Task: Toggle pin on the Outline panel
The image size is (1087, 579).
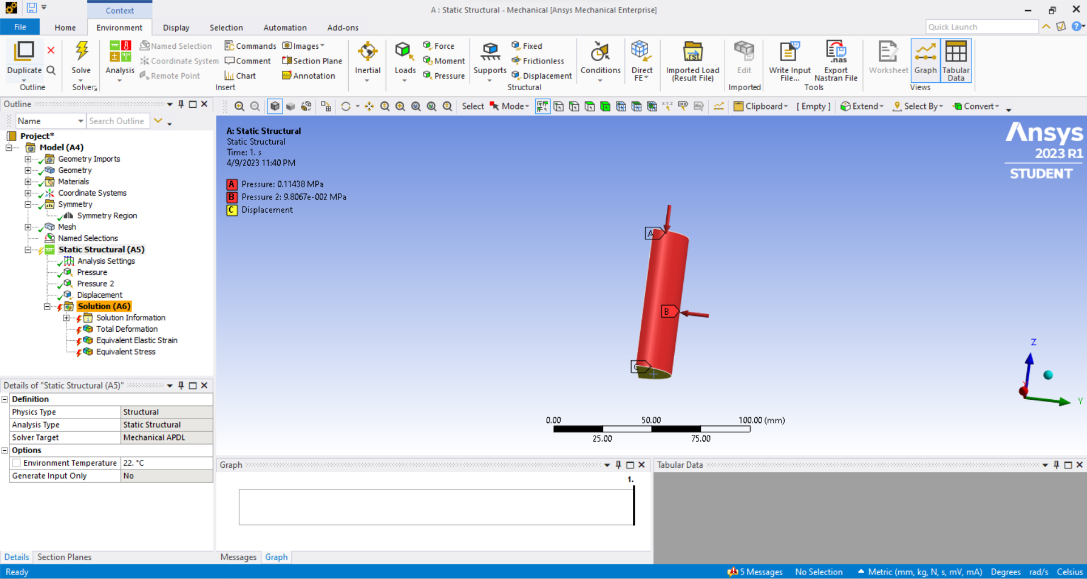Action: 181,104
